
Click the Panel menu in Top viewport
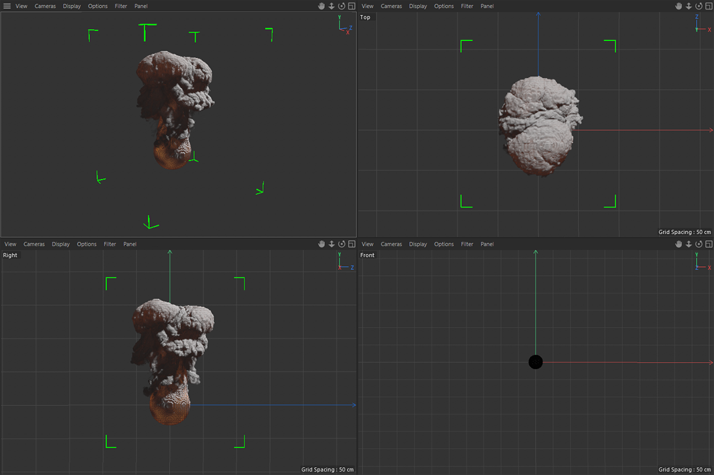487,6
